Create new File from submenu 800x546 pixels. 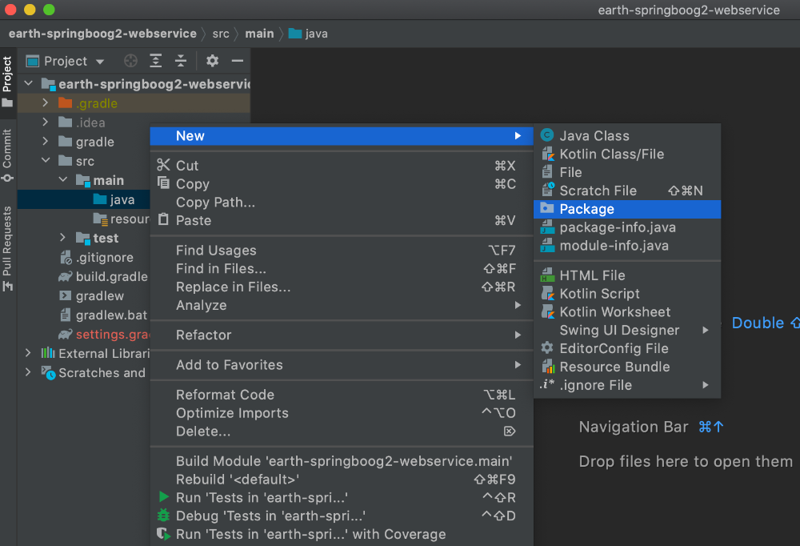pyautogui.click(x=627, y=173)
